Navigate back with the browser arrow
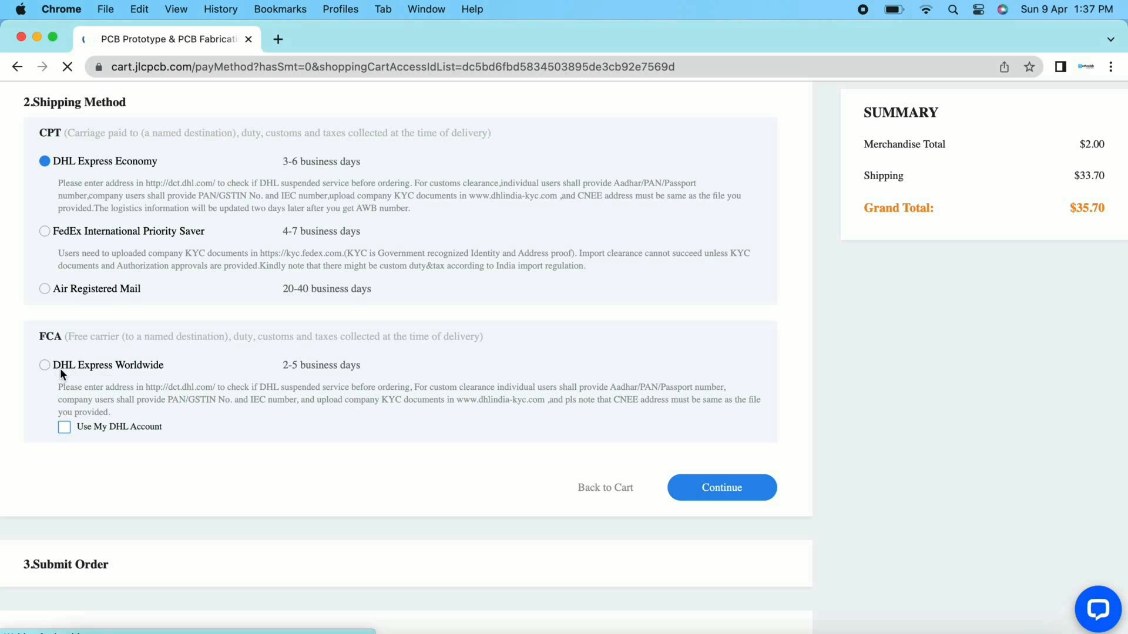This screenshot has height=634, width=1128. point(17,67)
